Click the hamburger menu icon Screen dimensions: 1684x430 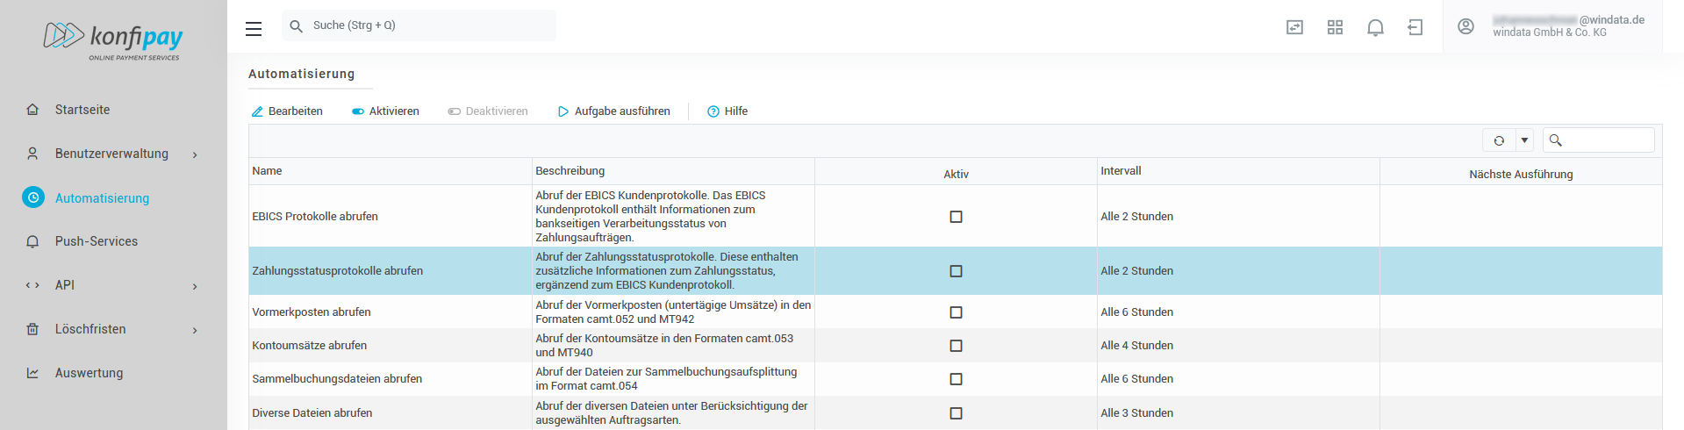[x=254, y=29]
